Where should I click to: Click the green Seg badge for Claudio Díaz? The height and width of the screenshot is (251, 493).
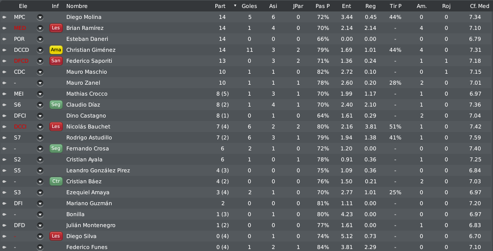point(56,105)
